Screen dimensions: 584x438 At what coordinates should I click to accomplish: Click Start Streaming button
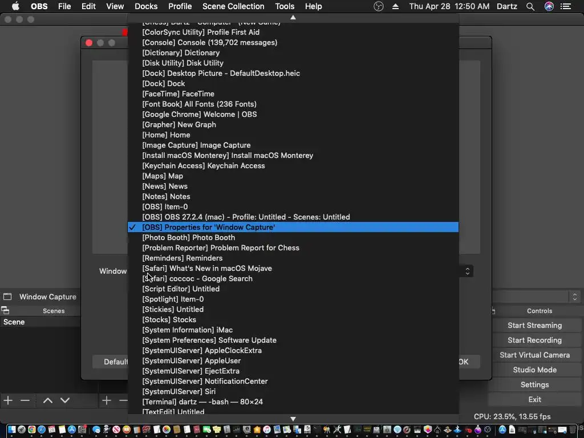(534, 326)
